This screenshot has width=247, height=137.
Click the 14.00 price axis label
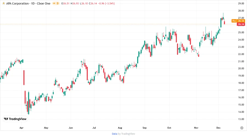pos(241,112)
